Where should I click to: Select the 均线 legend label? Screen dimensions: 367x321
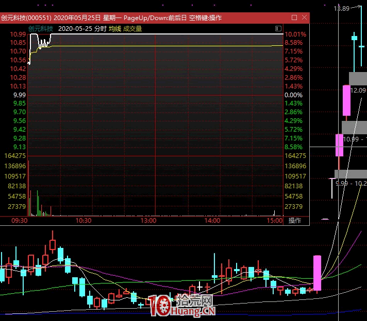coord(115,29)
